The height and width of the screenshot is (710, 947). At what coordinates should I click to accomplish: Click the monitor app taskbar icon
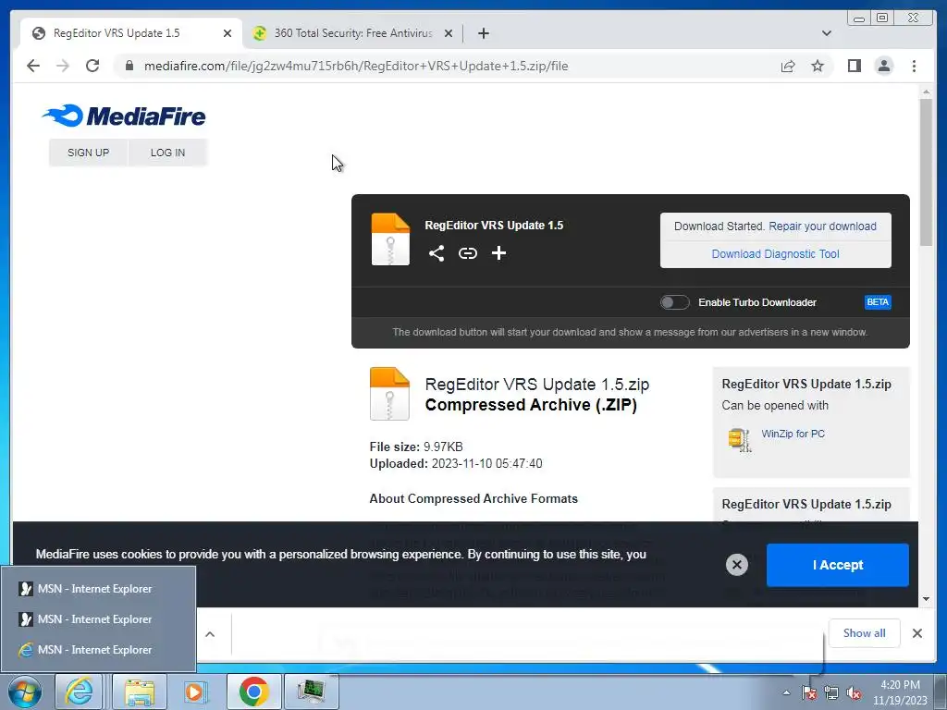click(x=312, y=692)
